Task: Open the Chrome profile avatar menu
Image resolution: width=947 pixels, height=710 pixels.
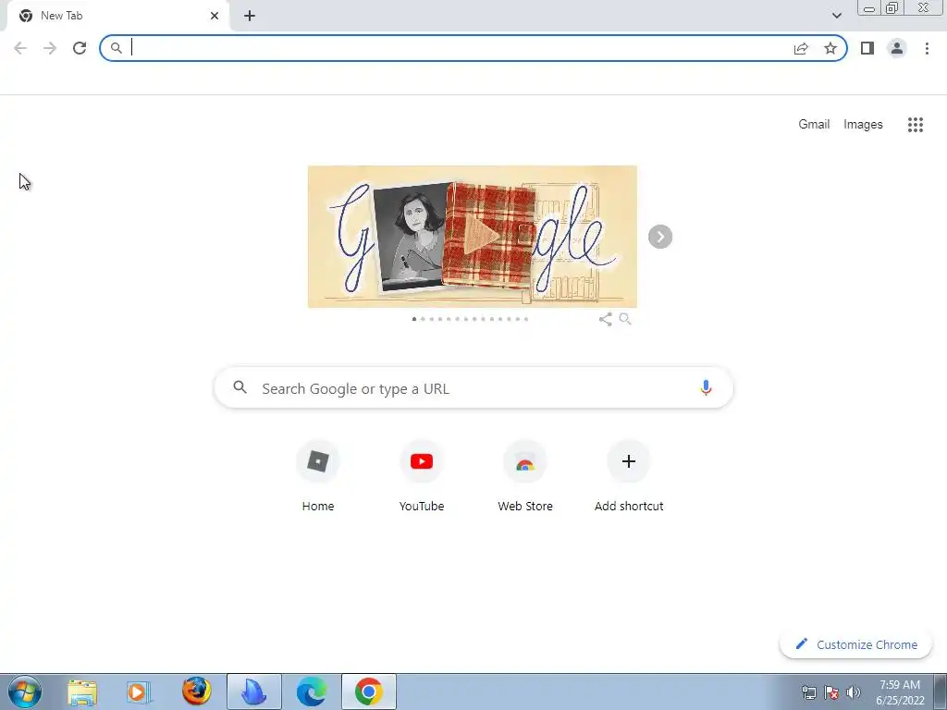Action: click(897, 48)
